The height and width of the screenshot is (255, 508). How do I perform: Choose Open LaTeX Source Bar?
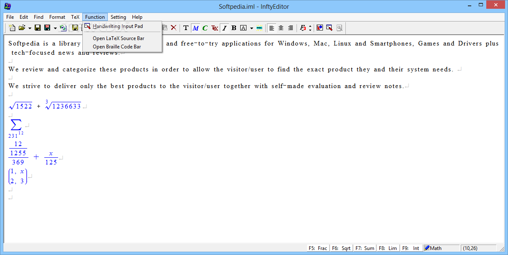[x=122, y=38]
